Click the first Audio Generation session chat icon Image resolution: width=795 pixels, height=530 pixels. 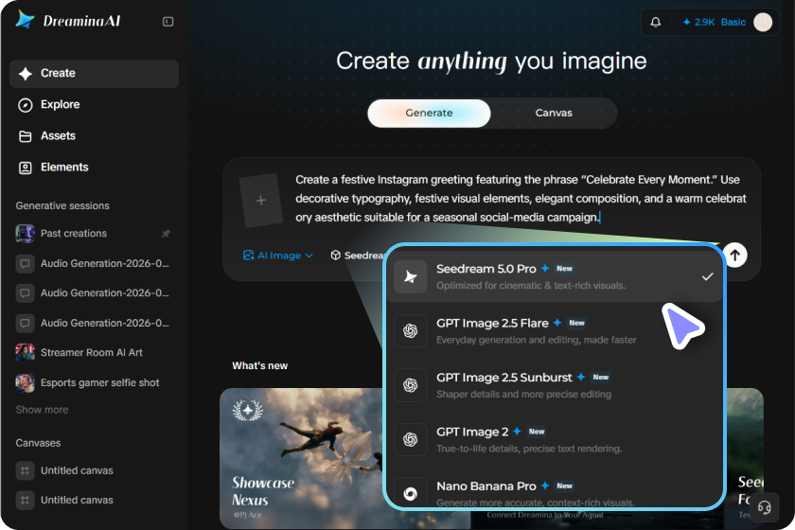click(x=25, y=263)
